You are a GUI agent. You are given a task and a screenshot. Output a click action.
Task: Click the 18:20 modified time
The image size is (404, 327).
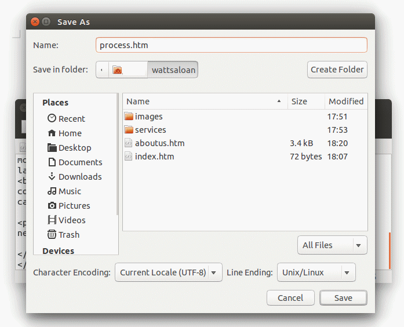[x=337, y=143]
